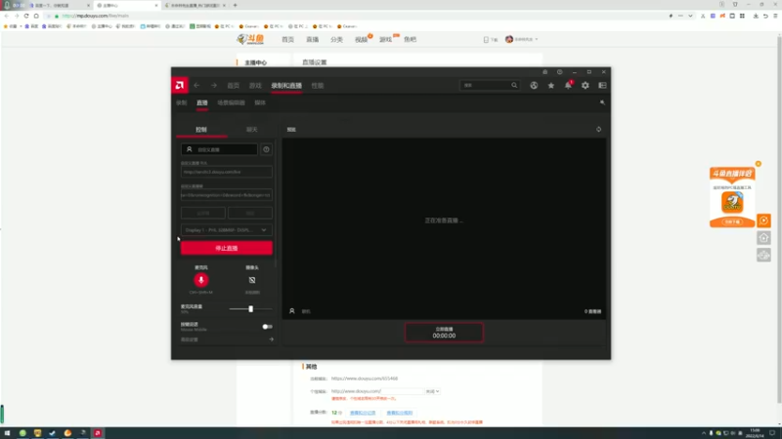Screen dimensions: 782x439
Task: Open a new browser tab
Action: point(235,6)
